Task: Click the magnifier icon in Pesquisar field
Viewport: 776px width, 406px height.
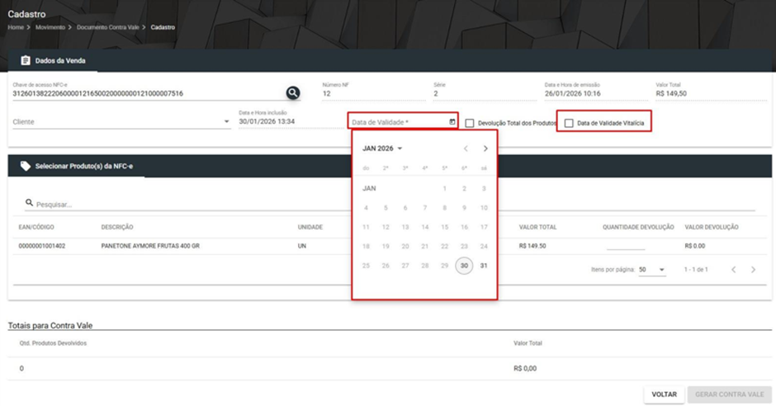Action: coord(29,203)
